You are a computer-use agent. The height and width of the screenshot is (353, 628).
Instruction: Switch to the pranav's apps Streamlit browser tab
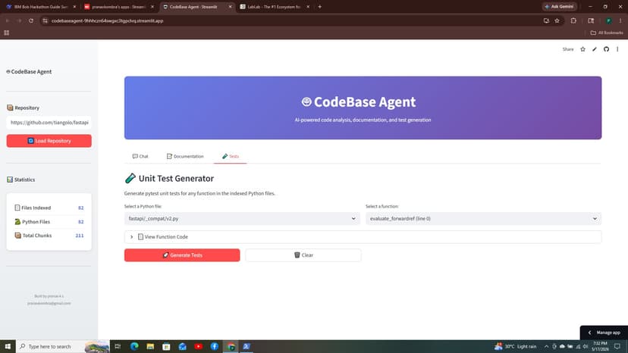118,7
